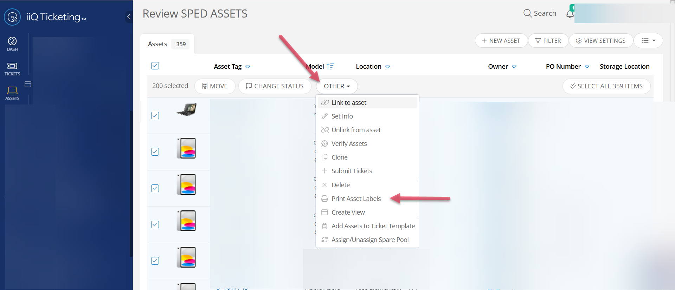Switch to the Assets tab
This screenshot has height=290, width=675.
click(x=167, y=44)
